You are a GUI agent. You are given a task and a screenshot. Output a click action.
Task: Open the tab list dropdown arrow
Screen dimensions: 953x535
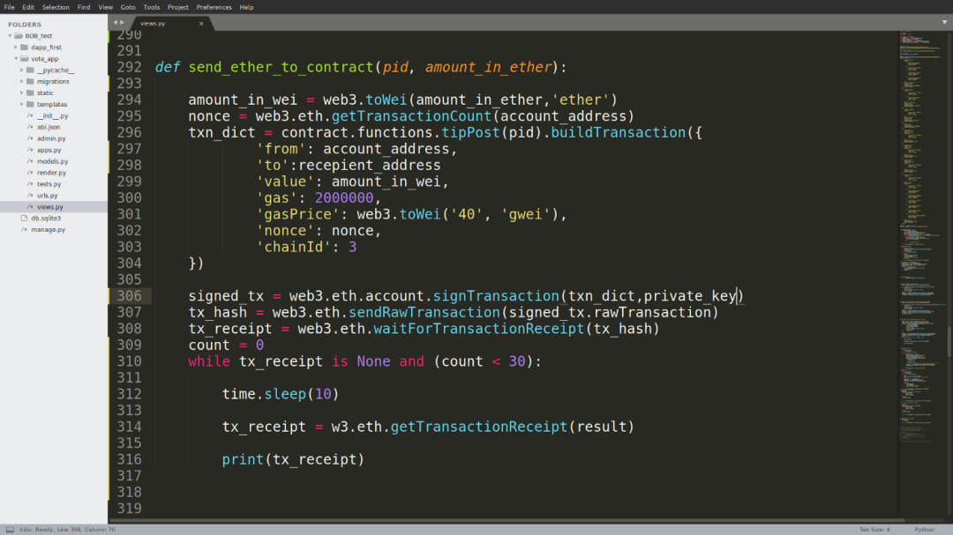click(944, 22)
